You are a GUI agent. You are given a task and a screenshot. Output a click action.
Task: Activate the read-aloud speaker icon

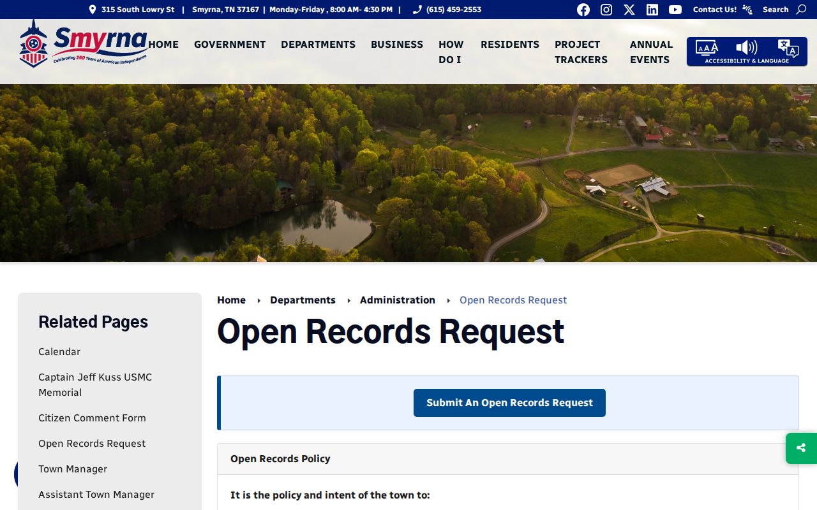coord(746,48)
